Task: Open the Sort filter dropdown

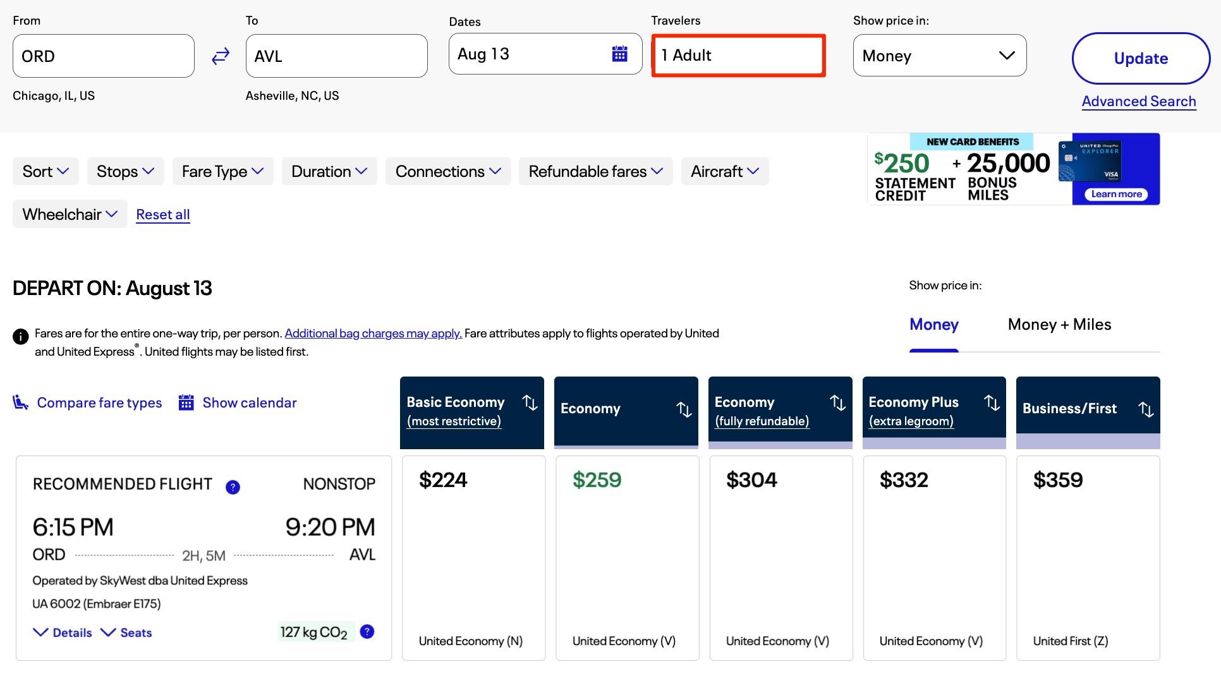Action: pyautogui.click(x=46, y=171)
